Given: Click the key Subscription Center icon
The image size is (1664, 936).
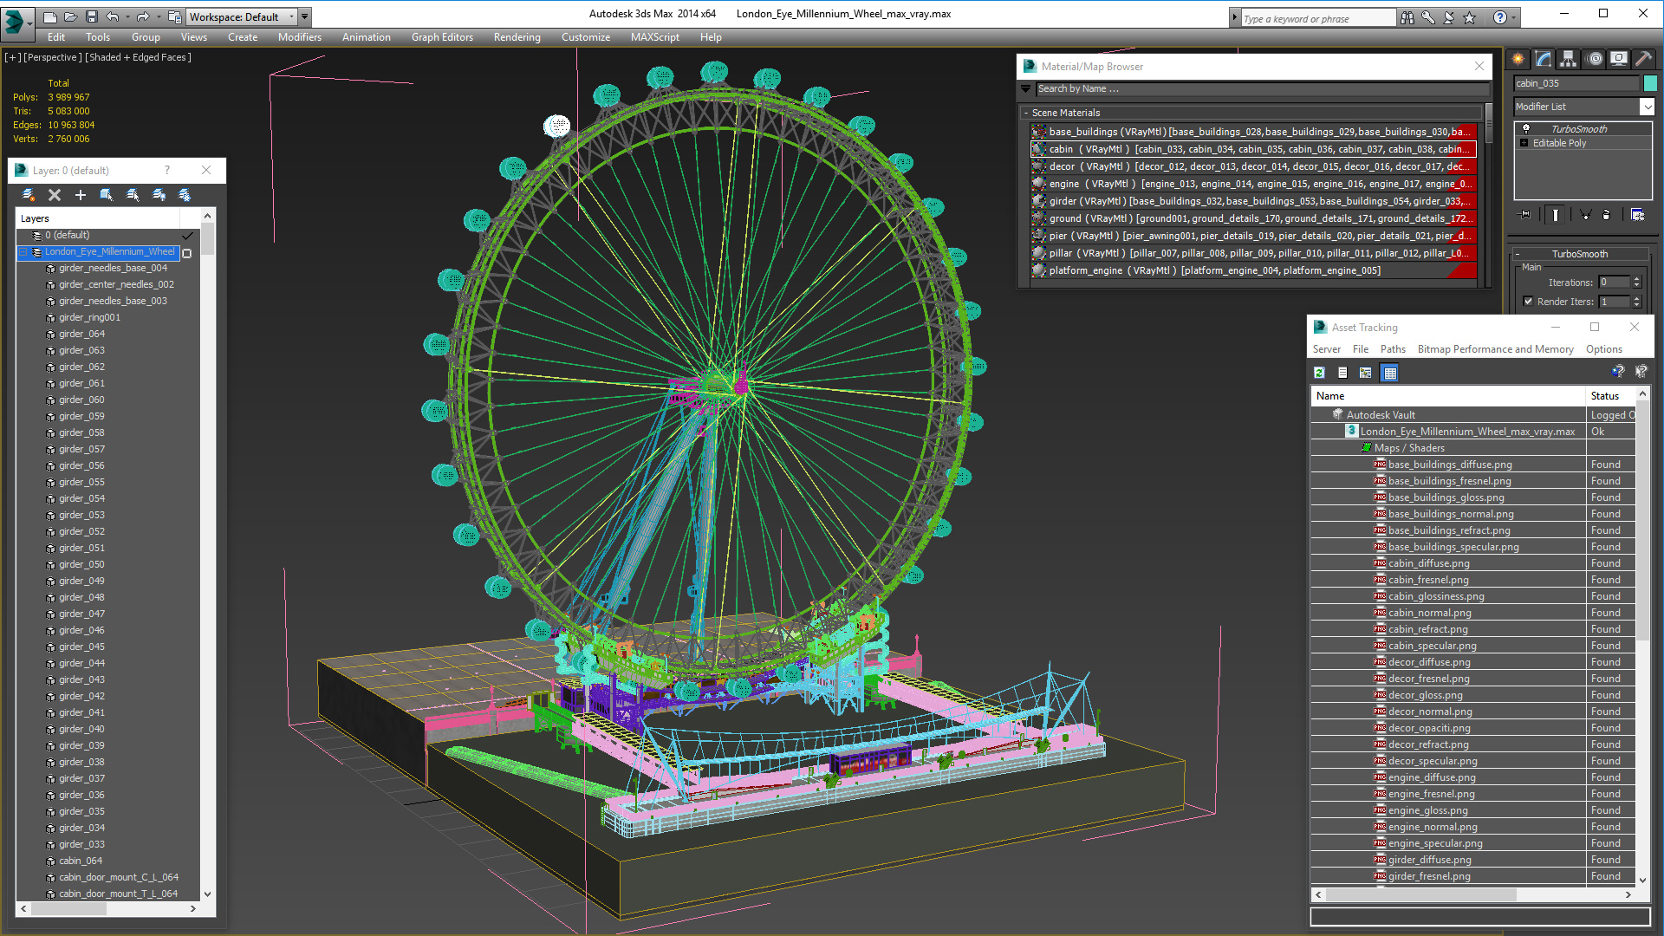Looking at the screenshot, I should (1428, 17).
